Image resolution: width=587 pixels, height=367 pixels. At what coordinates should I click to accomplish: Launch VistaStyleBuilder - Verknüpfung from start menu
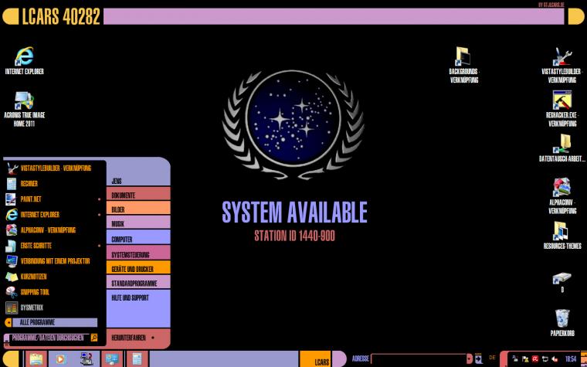coord(55,168)
